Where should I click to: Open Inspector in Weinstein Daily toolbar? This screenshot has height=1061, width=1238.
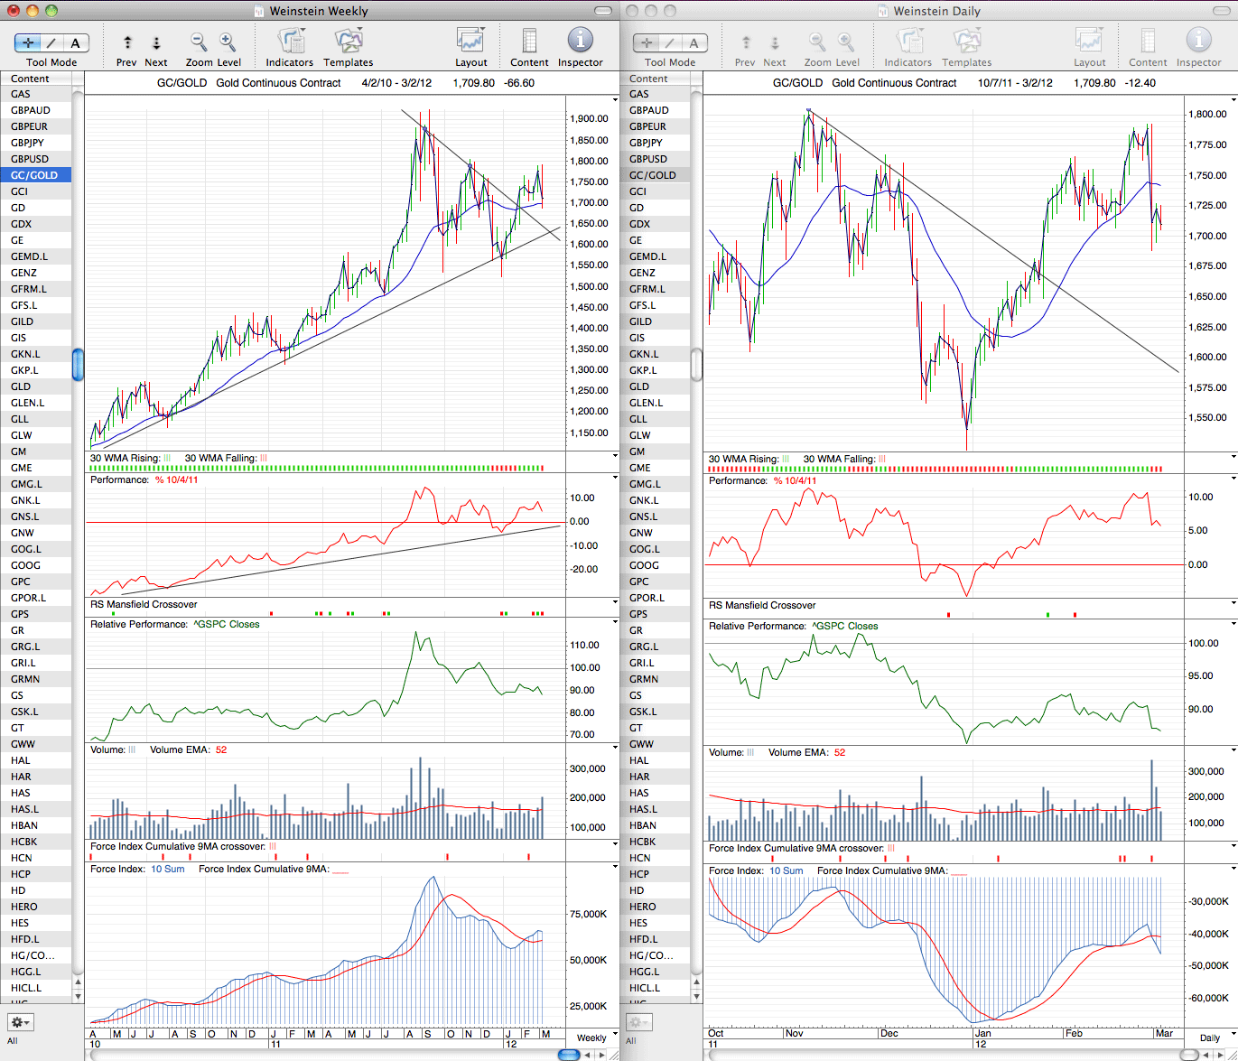pyautogui.click(x=1198, y=41)
